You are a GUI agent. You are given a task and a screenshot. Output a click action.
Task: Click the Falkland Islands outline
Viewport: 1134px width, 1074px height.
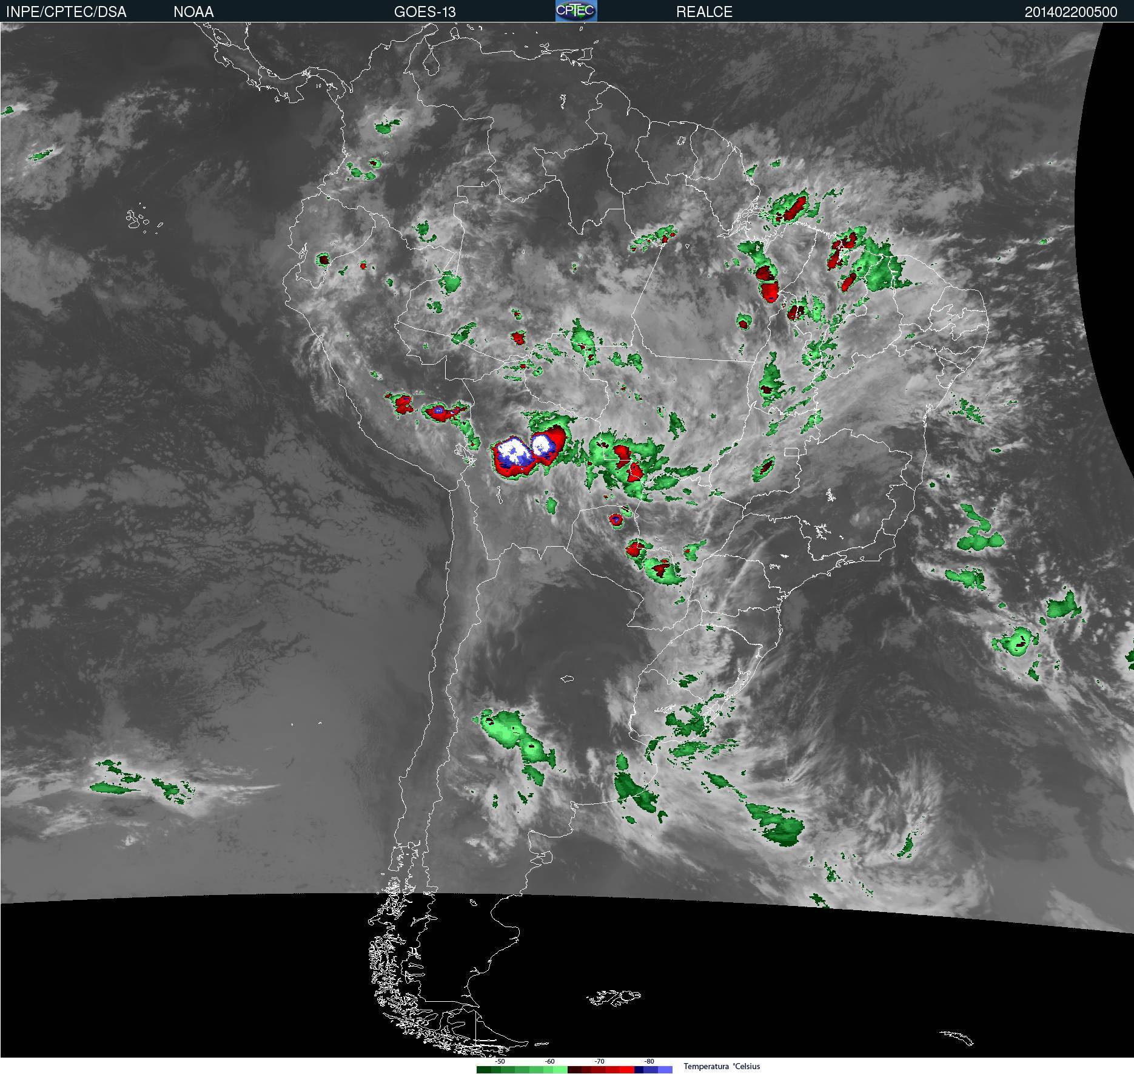click(613, 996)
